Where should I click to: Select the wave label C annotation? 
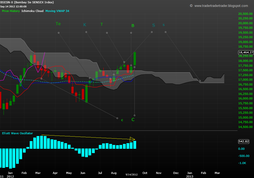133,119
